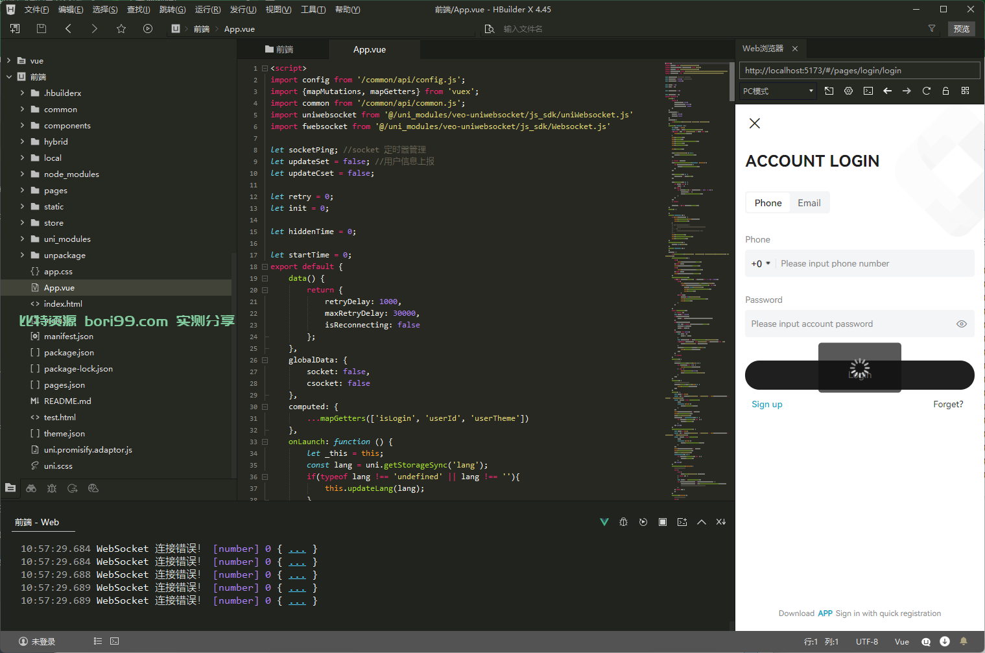
Task: Open README.md in file tree
Action: tap(67, 401)
